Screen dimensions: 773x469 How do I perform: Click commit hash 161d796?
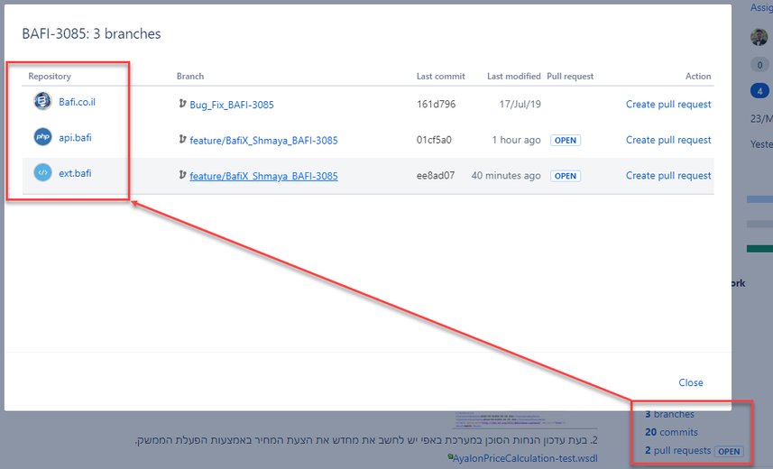pos(436,104)
